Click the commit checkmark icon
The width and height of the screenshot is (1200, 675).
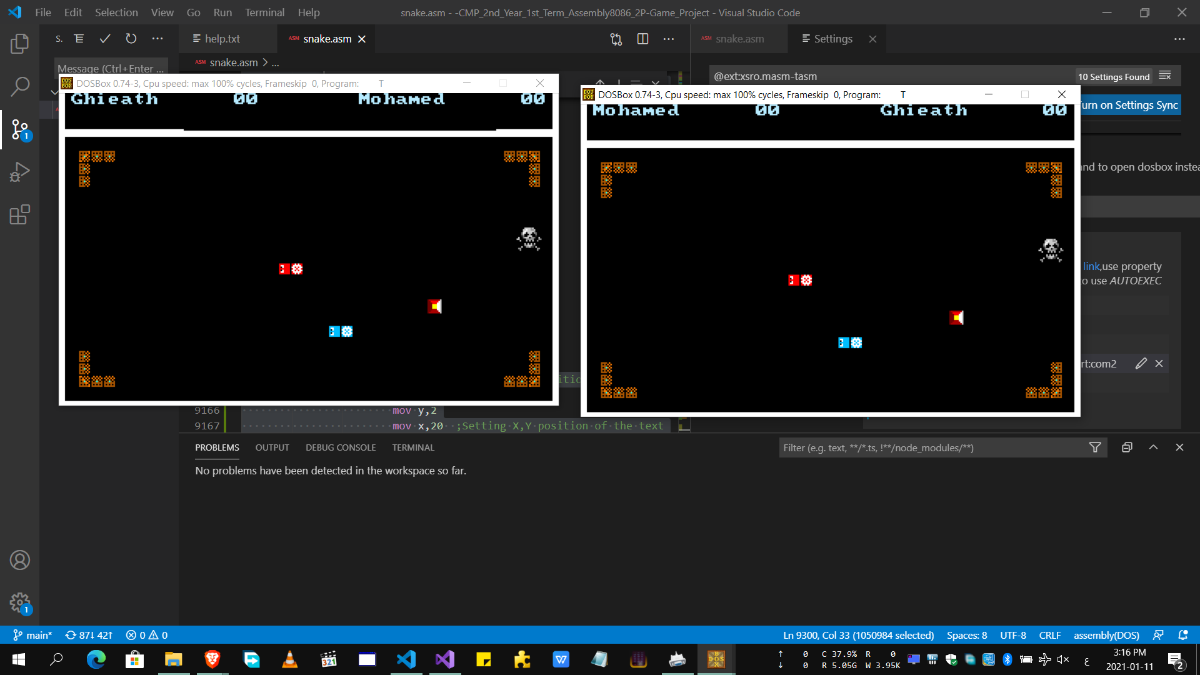[x=105, y=39]
